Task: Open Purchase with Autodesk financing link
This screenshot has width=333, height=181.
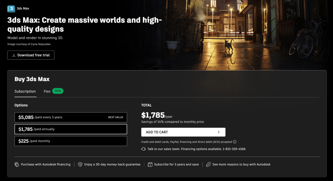Action: click(x=45, y=165)
